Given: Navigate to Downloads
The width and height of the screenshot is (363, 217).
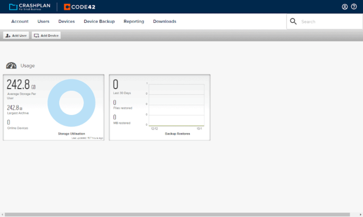Looking at the screenshot, I should click(x=164, y=21).
